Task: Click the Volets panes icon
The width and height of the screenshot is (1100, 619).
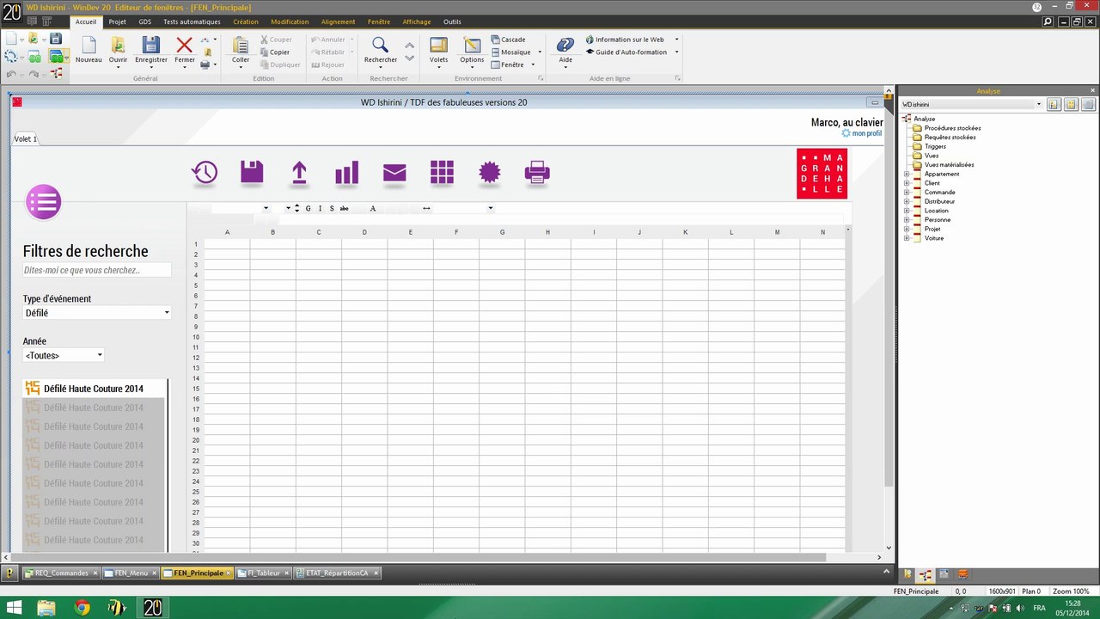Action: [x=438, y=46]
